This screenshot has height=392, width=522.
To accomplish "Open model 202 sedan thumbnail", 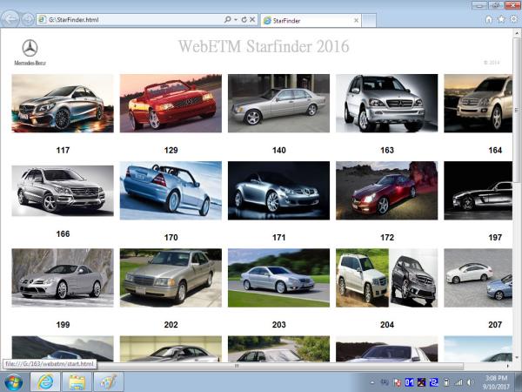I will (x=171, y=278).
